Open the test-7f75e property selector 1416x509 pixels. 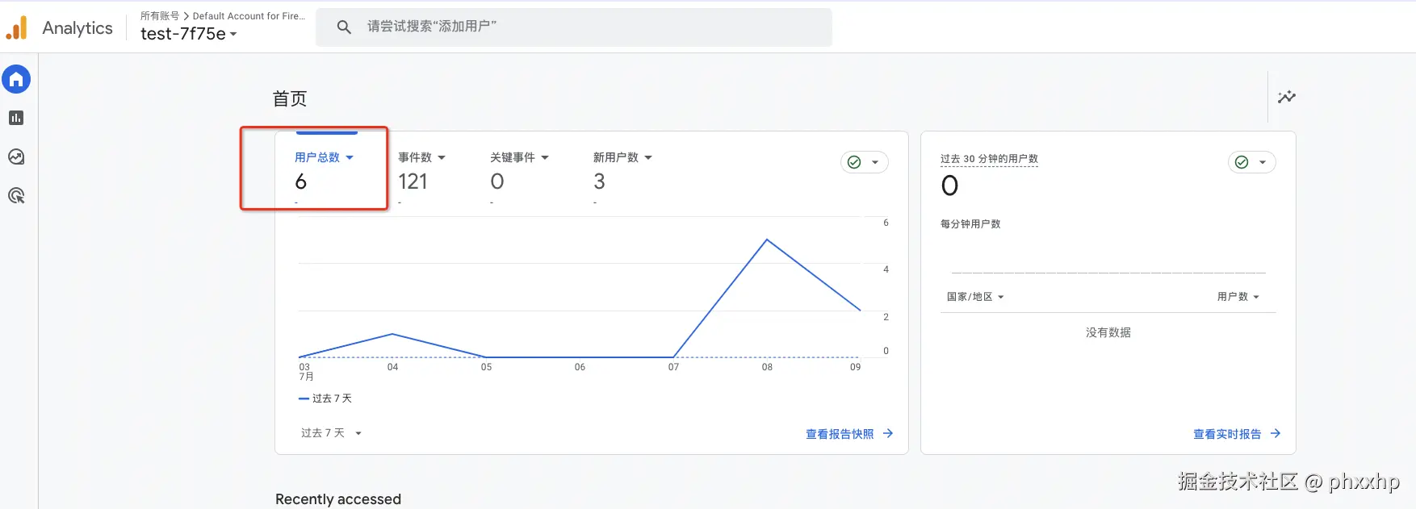point(189,34)
